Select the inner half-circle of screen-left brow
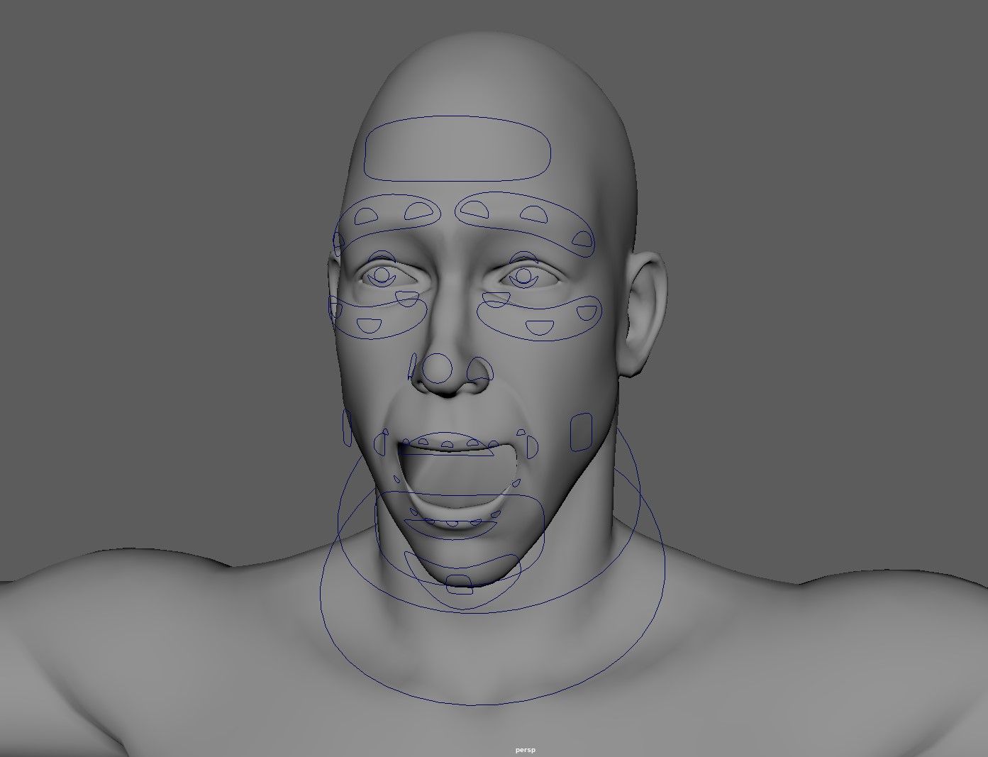The image size is (988, 757). [418, 210]
